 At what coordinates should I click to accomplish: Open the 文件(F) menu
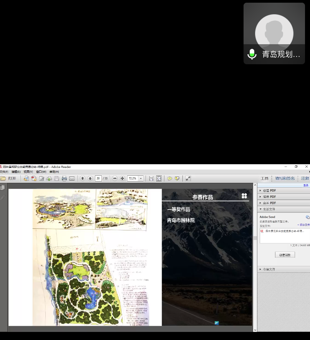(x=4, y=172)
